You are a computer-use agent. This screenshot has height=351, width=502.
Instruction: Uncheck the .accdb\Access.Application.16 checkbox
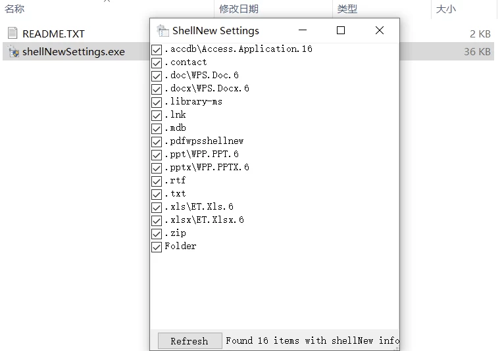(157, 50)
